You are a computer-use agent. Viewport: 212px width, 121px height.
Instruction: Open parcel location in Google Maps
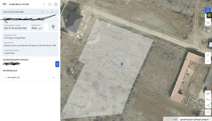53,27
